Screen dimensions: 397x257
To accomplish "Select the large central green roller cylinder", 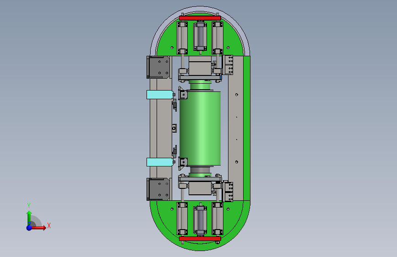I will [200, 128].
